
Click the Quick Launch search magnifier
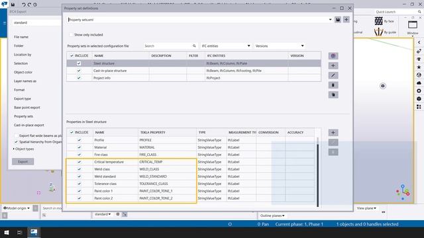point(419,12)
